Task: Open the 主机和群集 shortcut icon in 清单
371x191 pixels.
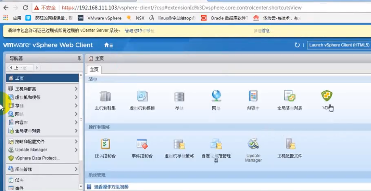Action: (105, 96)
